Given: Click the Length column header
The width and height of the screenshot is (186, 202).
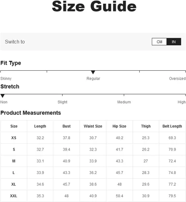Looking at the screenshot, I should tap(40, 126).
